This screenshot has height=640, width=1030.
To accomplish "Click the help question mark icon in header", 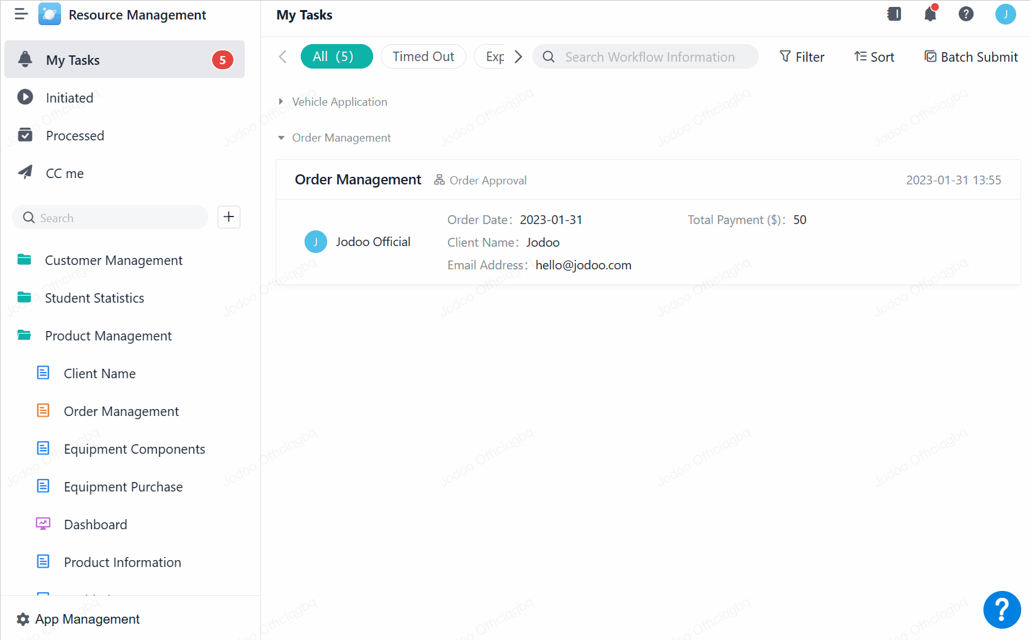I will click(966, 14).
